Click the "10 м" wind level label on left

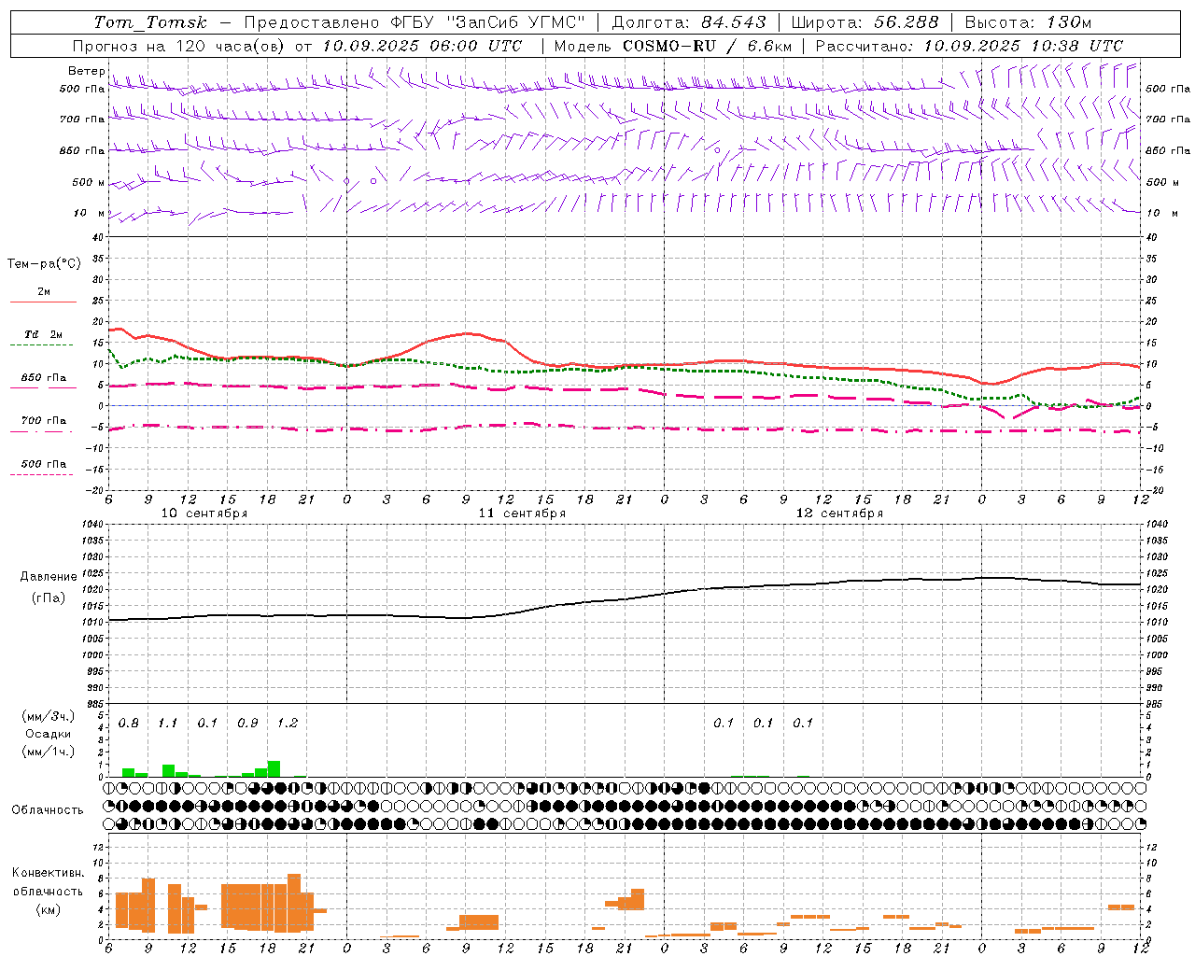click(x=90, y=213)
